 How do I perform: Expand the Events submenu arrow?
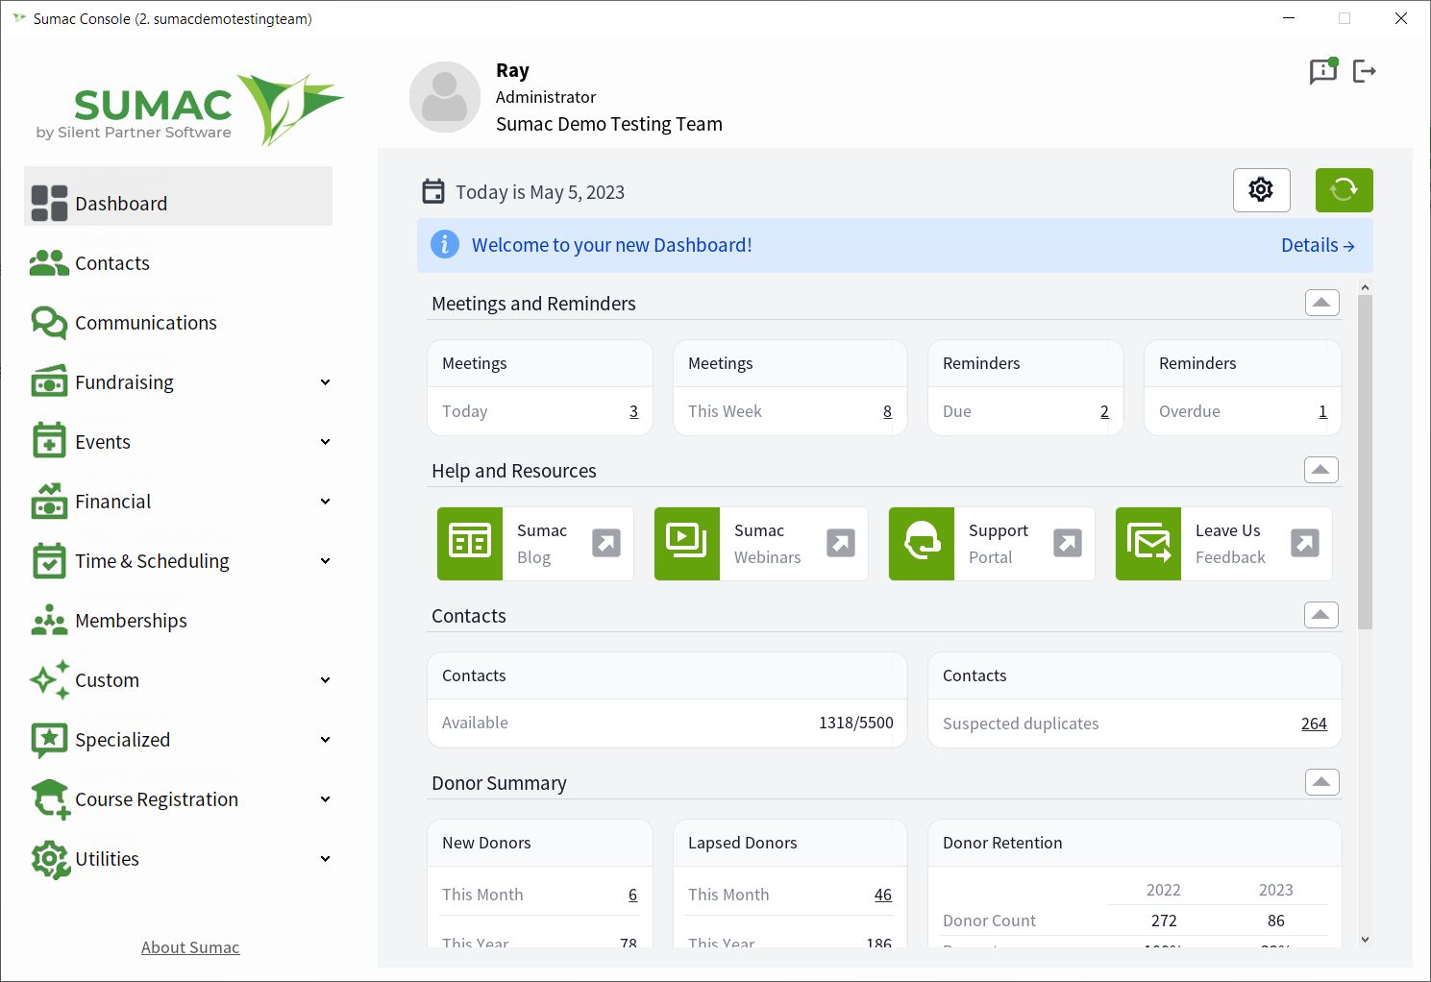click(326, 442)
